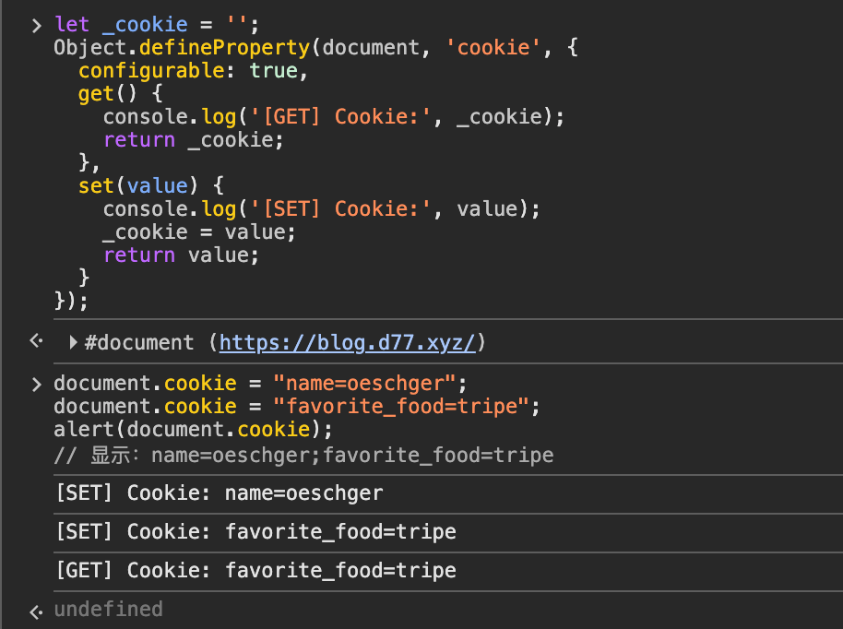Select the '[GET] Cookie: favorite_food=tripe' log entry
The width and height of the screenshot is (843, 629).
255,571
